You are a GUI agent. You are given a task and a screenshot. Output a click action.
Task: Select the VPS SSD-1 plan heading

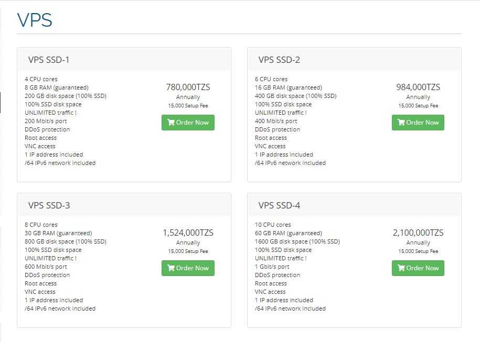pos(49,60)
